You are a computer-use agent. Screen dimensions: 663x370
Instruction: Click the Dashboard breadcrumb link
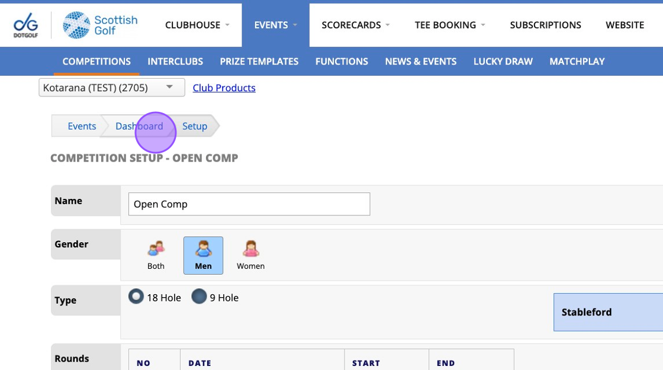[x=139, y=126]
